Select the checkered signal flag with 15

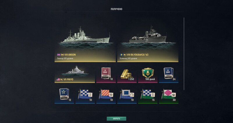pos(148,94)
